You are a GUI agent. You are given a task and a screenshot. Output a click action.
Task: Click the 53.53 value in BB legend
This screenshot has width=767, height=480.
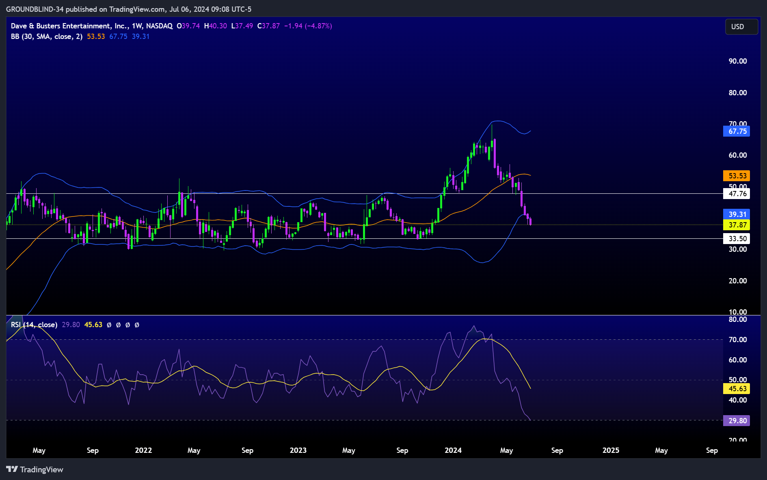[96, 36]
